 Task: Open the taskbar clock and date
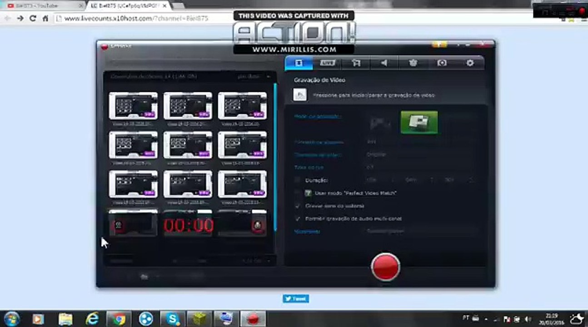tap(552, 318)
